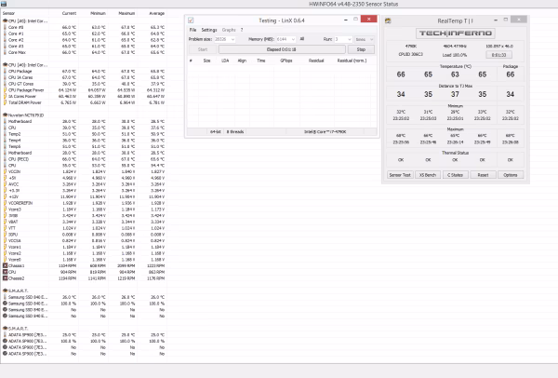Select the Core #2 thermometer icon

coord(5,40)
